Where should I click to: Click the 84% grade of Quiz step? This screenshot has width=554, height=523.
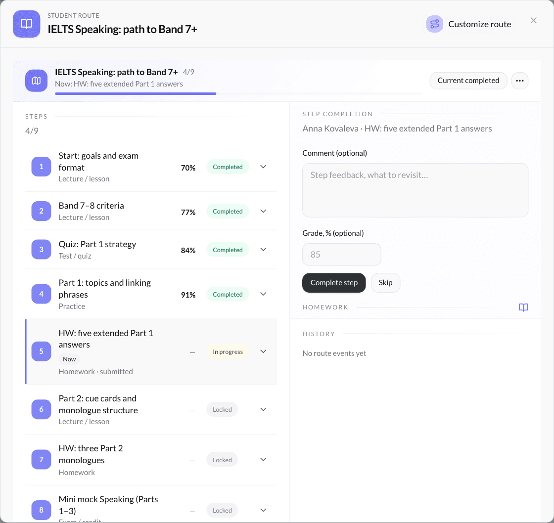coord(188,250)
